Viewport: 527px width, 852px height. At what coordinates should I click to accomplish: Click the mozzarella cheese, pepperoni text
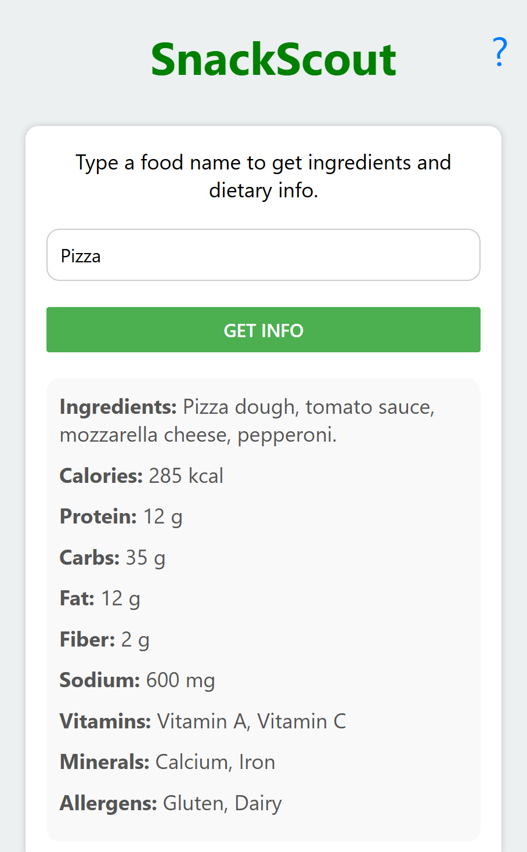click(198, 435)
